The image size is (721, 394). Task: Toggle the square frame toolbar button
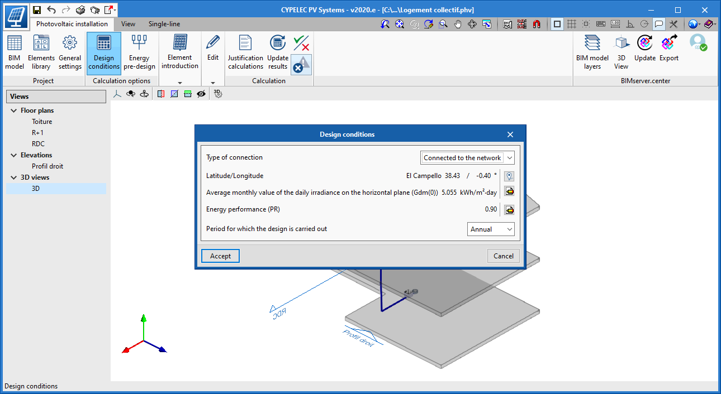pos(557,24)
